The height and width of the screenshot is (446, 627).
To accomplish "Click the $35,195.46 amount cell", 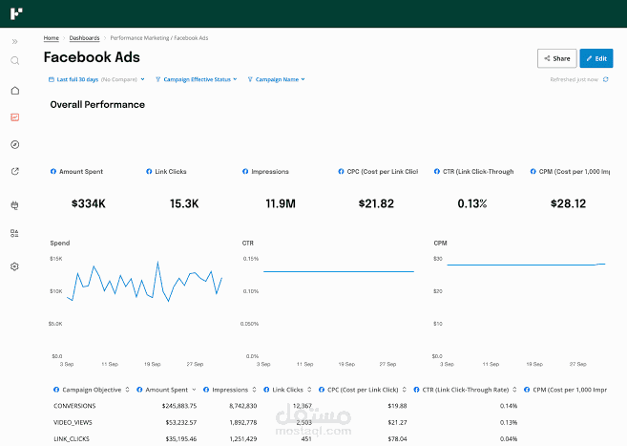I will 181,438.
